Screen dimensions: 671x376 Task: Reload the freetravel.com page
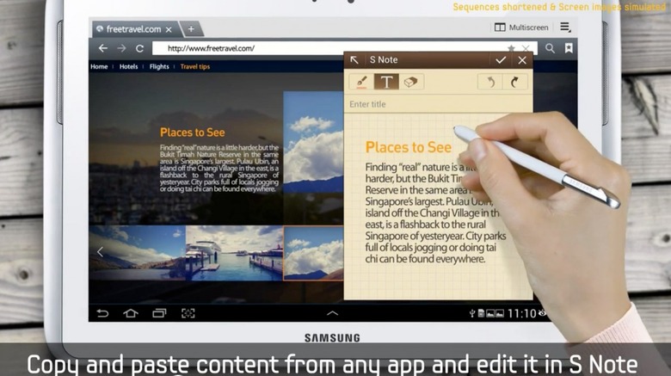click(139, 48)
